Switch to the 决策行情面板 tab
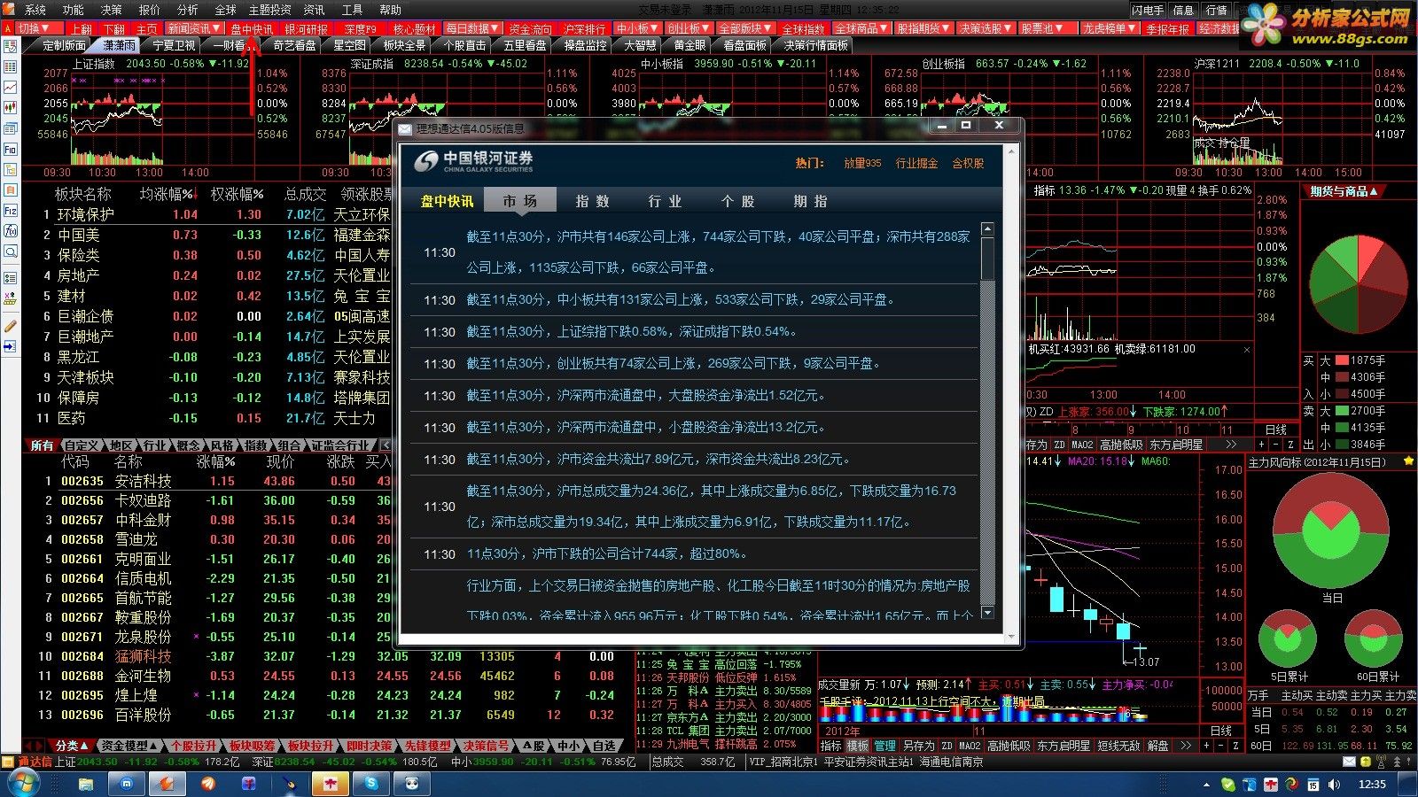The width and height of the screenshot is (1418, 797). (816, 45)
